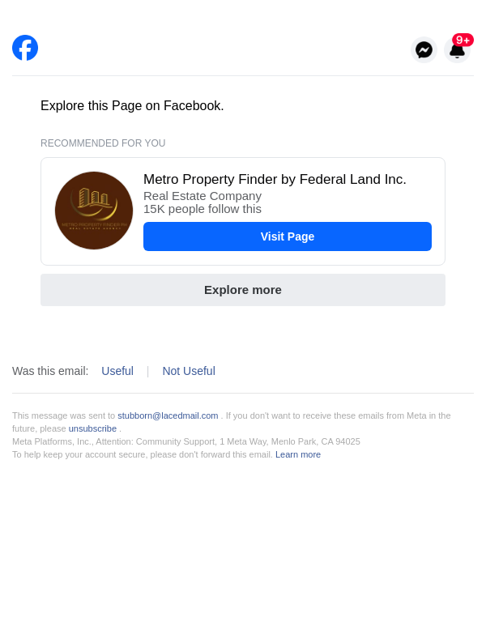Click the Meta Platforms address line
Viewport: 486px width, 622px height.
[x=186, y=441]
